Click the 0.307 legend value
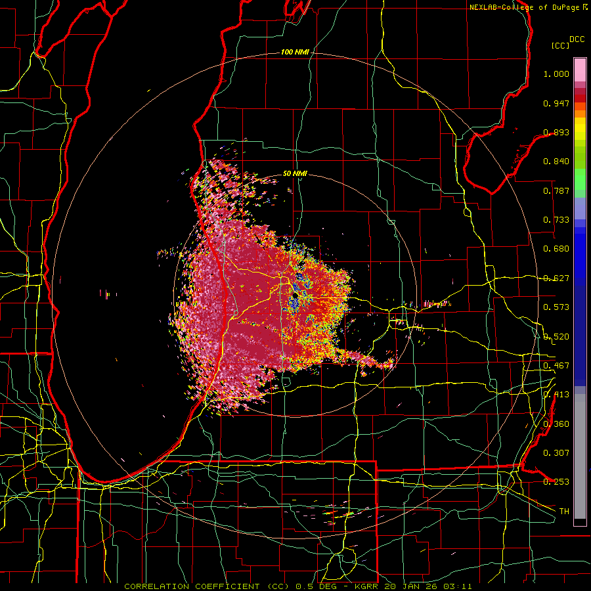591x591 pixels. 556,453
